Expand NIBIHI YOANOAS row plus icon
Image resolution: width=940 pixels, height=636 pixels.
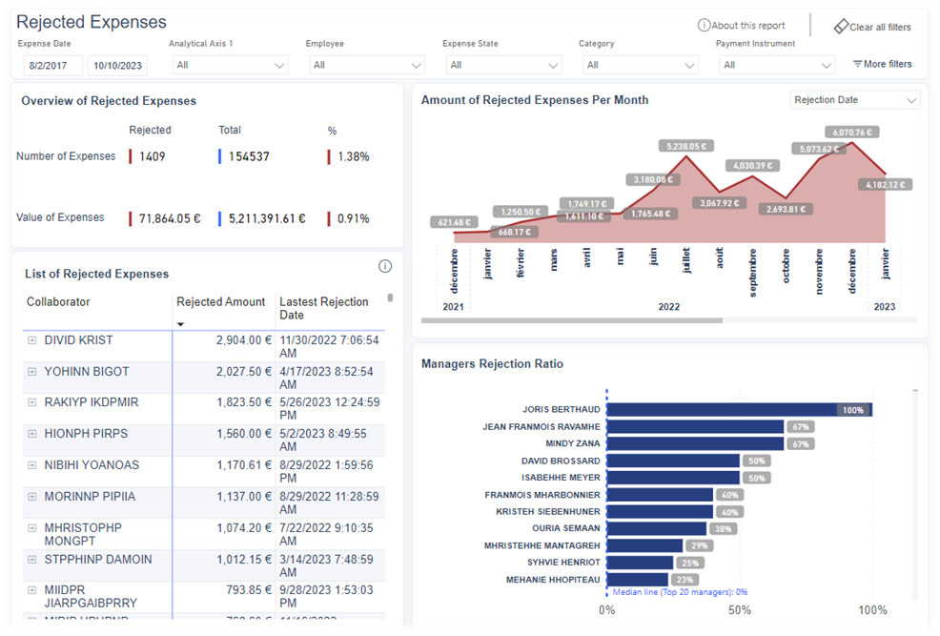click(31, 465)
